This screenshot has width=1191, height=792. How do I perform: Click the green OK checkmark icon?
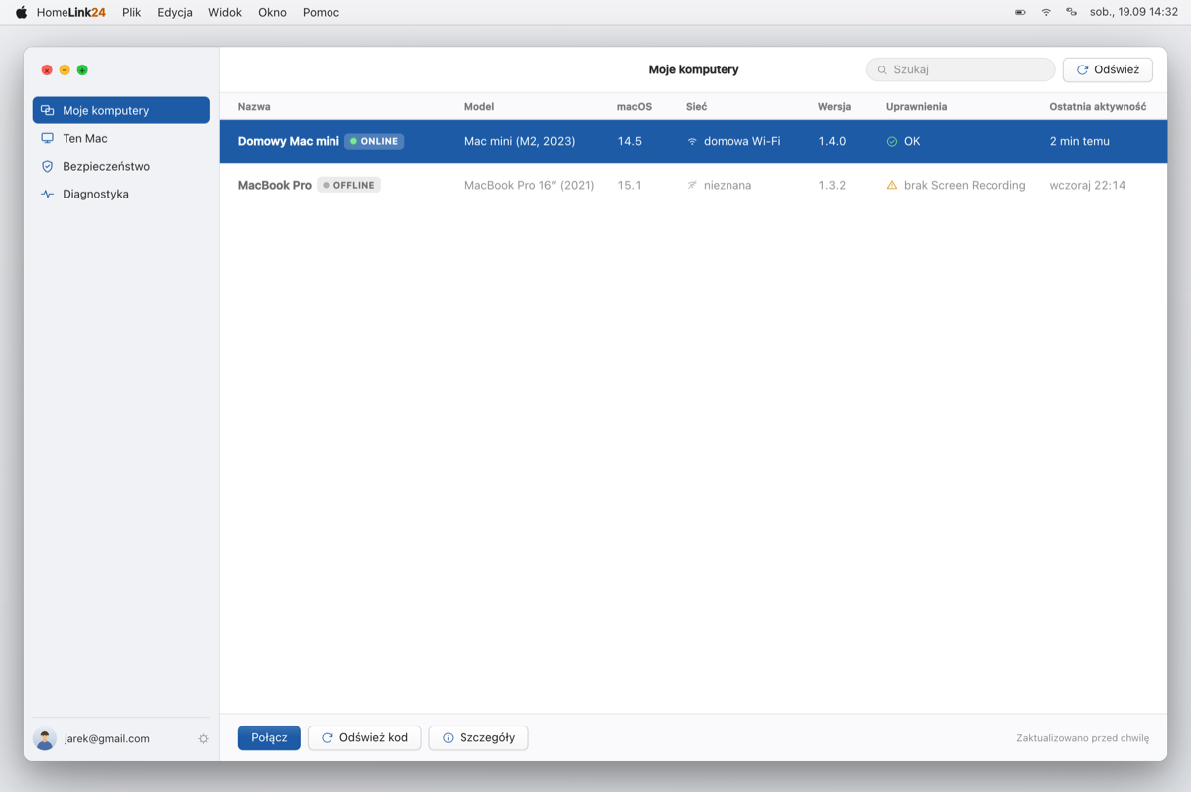click(891, 141)
